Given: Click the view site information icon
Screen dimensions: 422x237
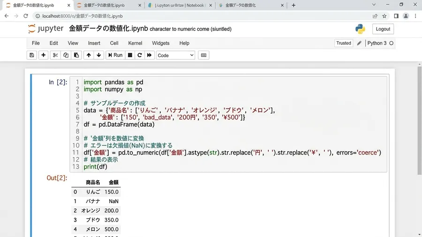Looking at the screenshot, I should [x=38, y=16].
